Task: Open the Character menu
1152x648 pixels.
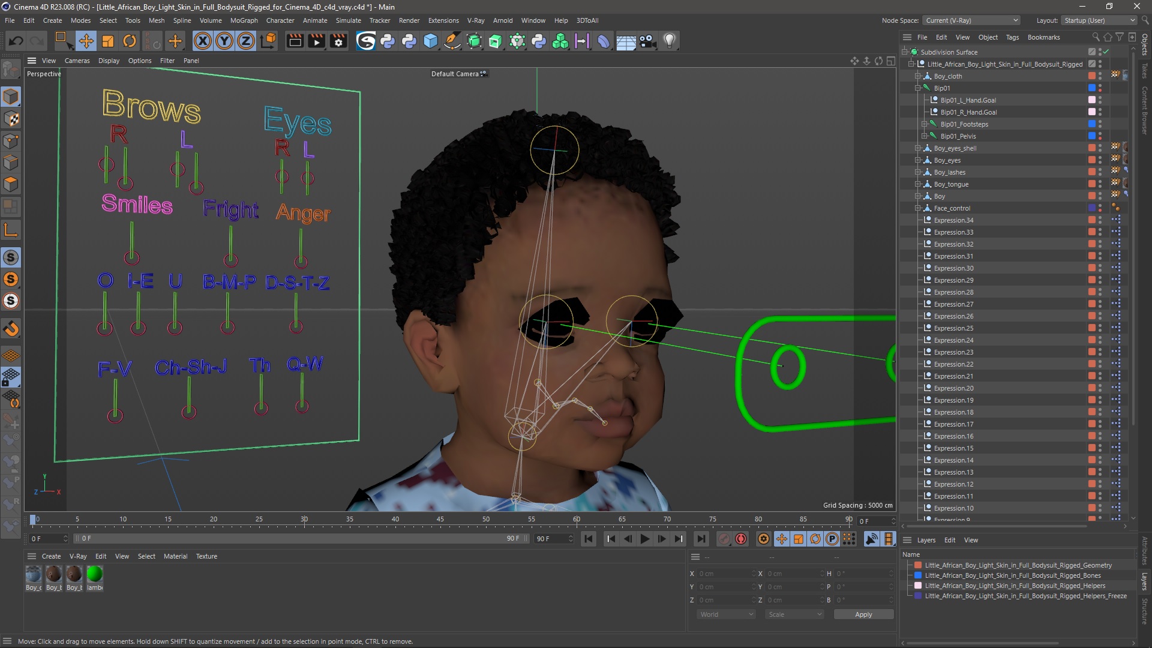Action: [x=280, y=20]
